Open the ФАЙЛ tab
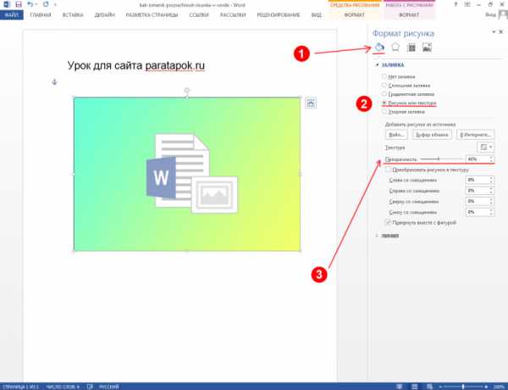508x390 pixels. (x=12, y=15)
